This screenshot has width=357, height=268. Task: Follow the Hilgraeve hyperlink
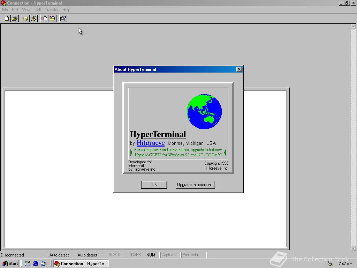[x=151, y=143]
